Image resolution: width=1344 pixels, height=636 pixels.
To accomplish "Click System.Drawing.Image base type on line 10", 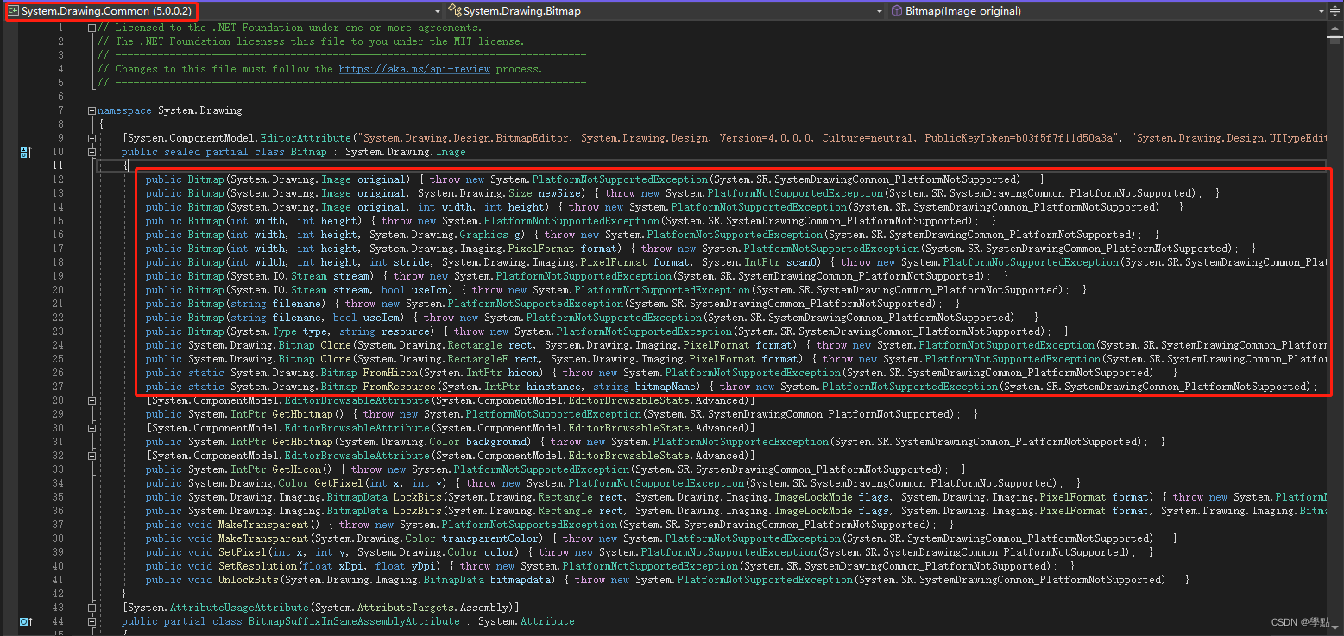I will [x=406, y=152].
